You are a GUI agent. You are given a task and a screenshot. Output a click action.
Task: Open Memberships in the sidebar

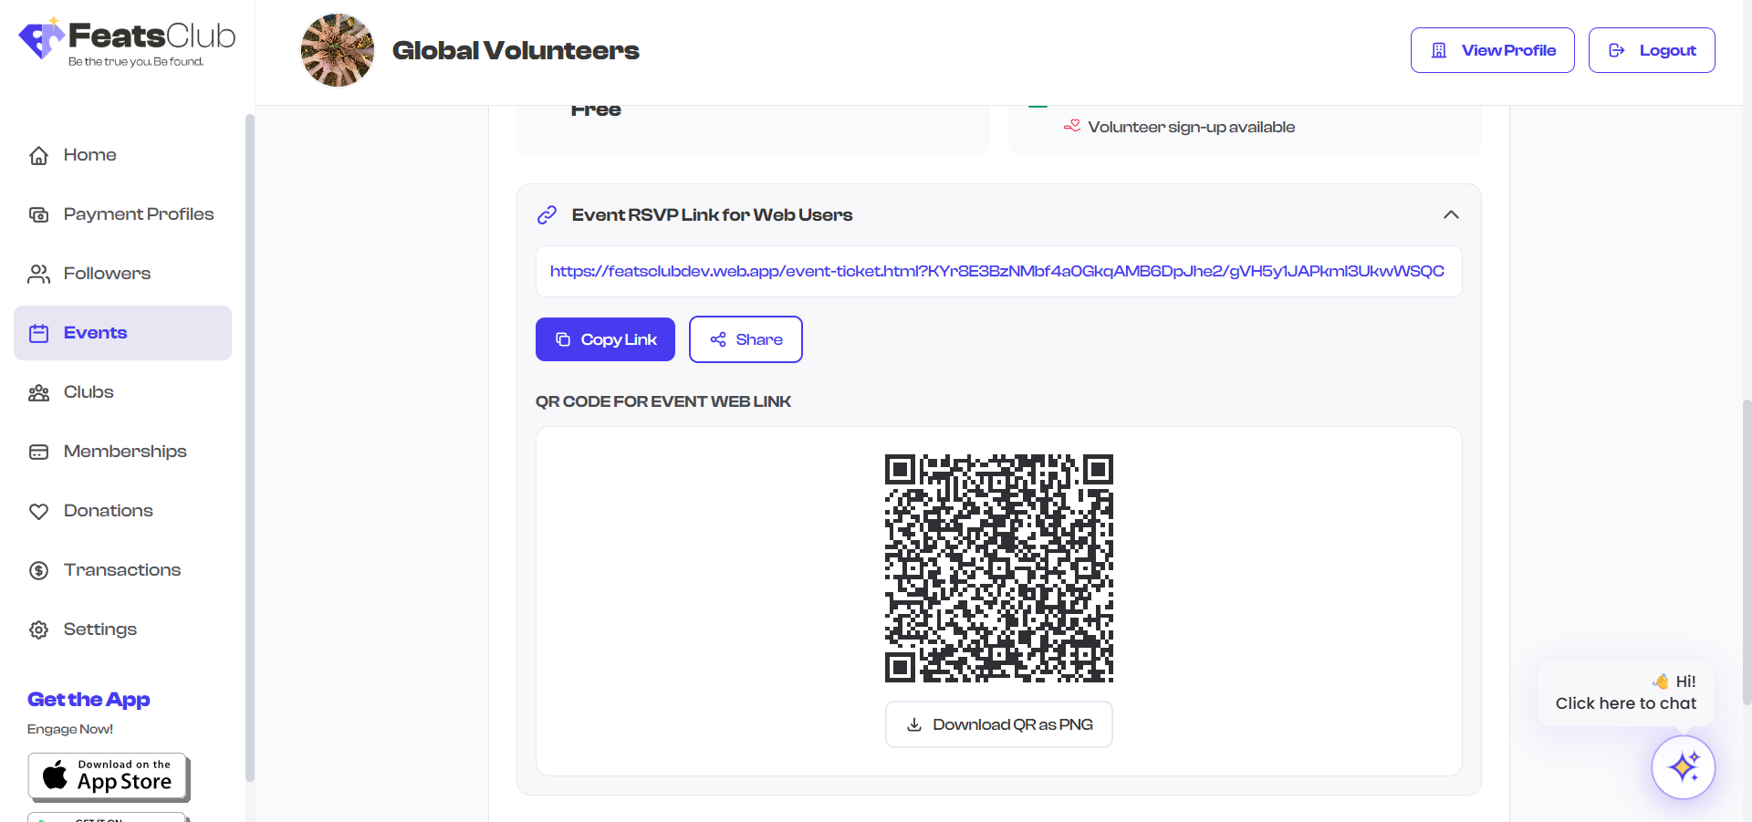pos(122,452)
